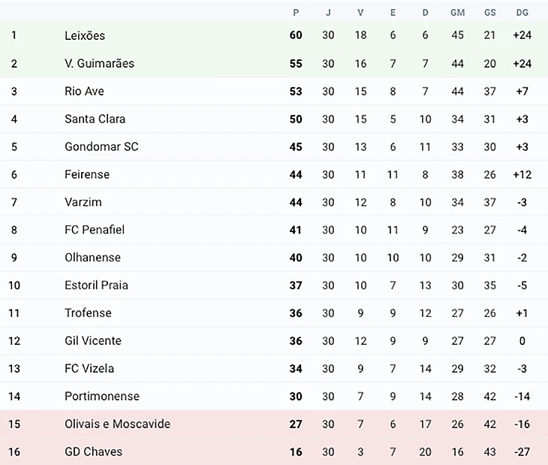
Task: Select Estoril Praia in the standings
Action: coord(96,285)
